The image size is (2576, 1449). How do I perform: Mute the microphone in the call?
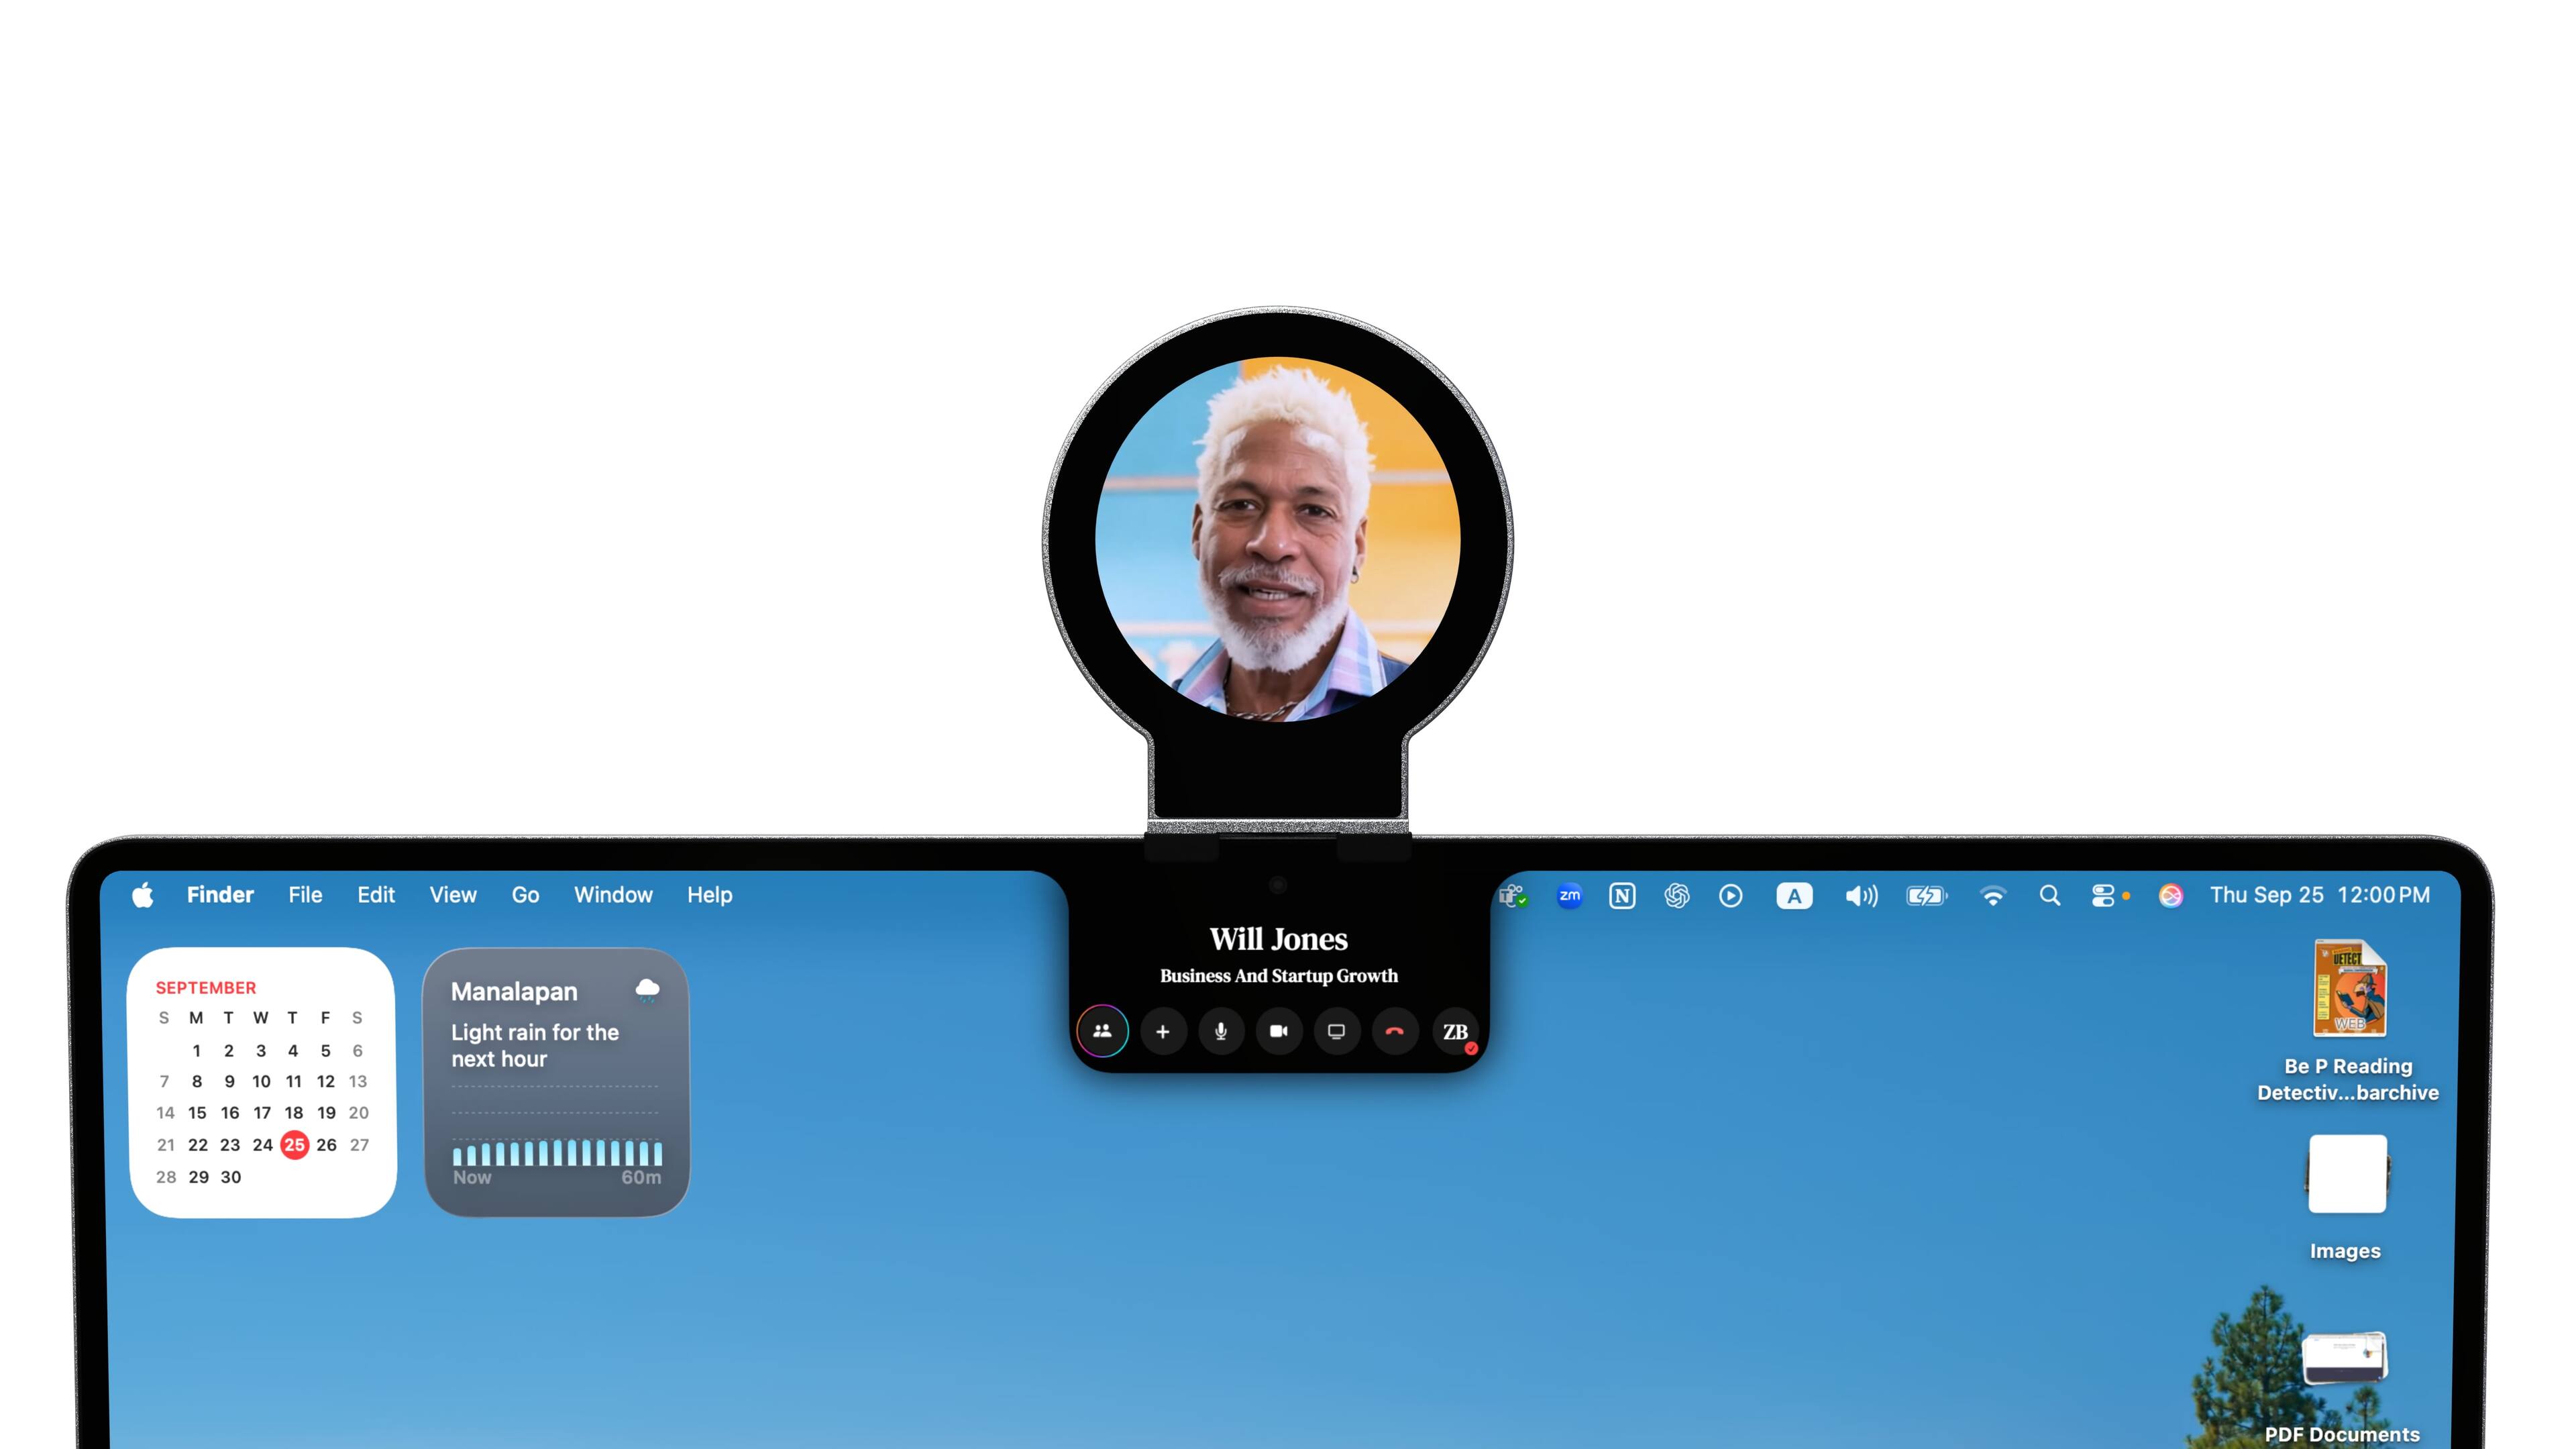pos(1220,1031)
